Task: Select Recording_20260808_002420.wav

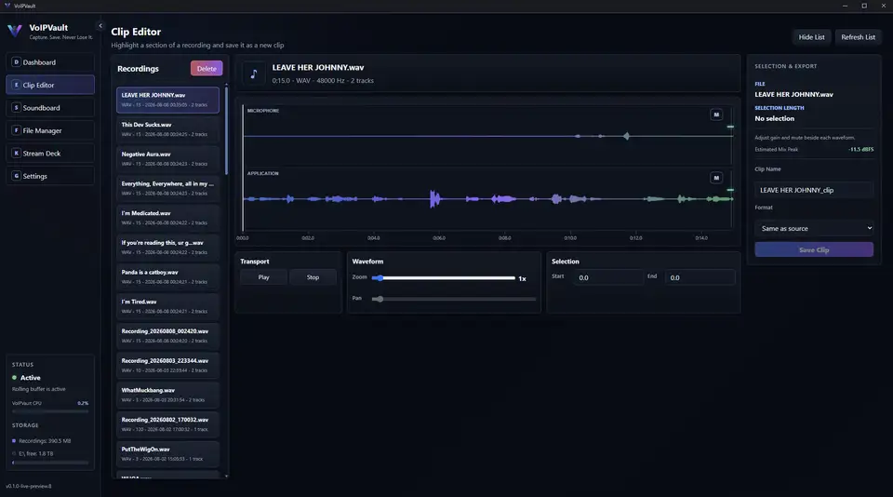Action: pos(167,336)
